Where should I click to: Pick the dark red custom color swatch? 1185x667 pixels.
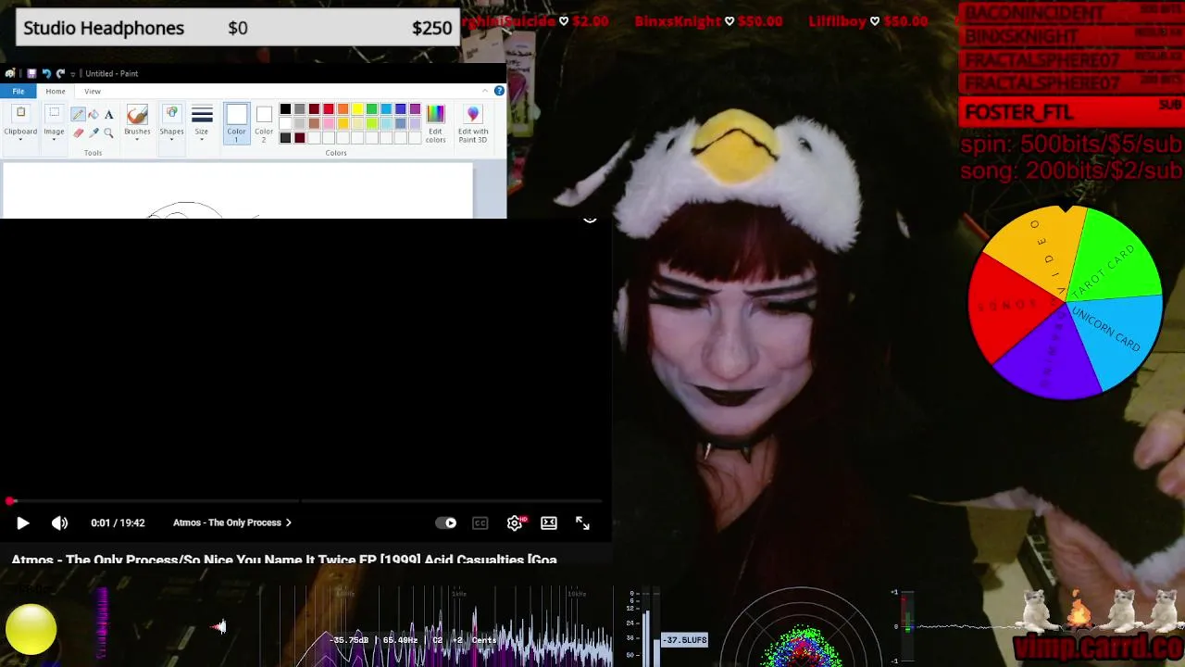tap(300, 138)
